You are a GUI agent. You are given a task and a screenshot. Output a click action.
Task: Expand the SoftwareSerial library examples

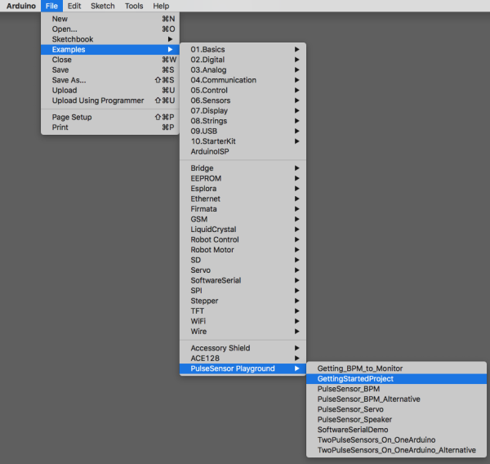click(243, 280)
